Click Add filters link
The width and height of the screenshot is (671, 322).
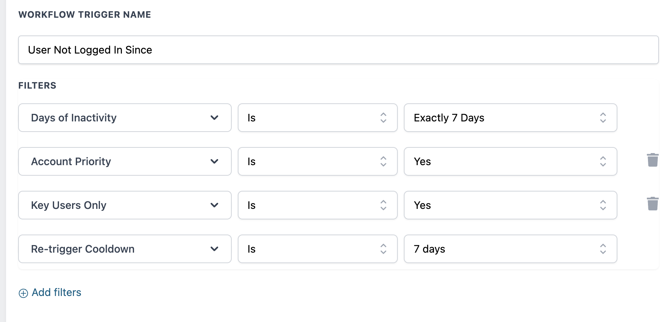56,293
